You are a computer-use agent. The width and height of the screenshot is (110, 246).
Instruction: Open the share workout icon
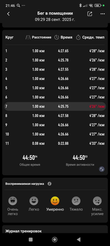click(90, 14)
